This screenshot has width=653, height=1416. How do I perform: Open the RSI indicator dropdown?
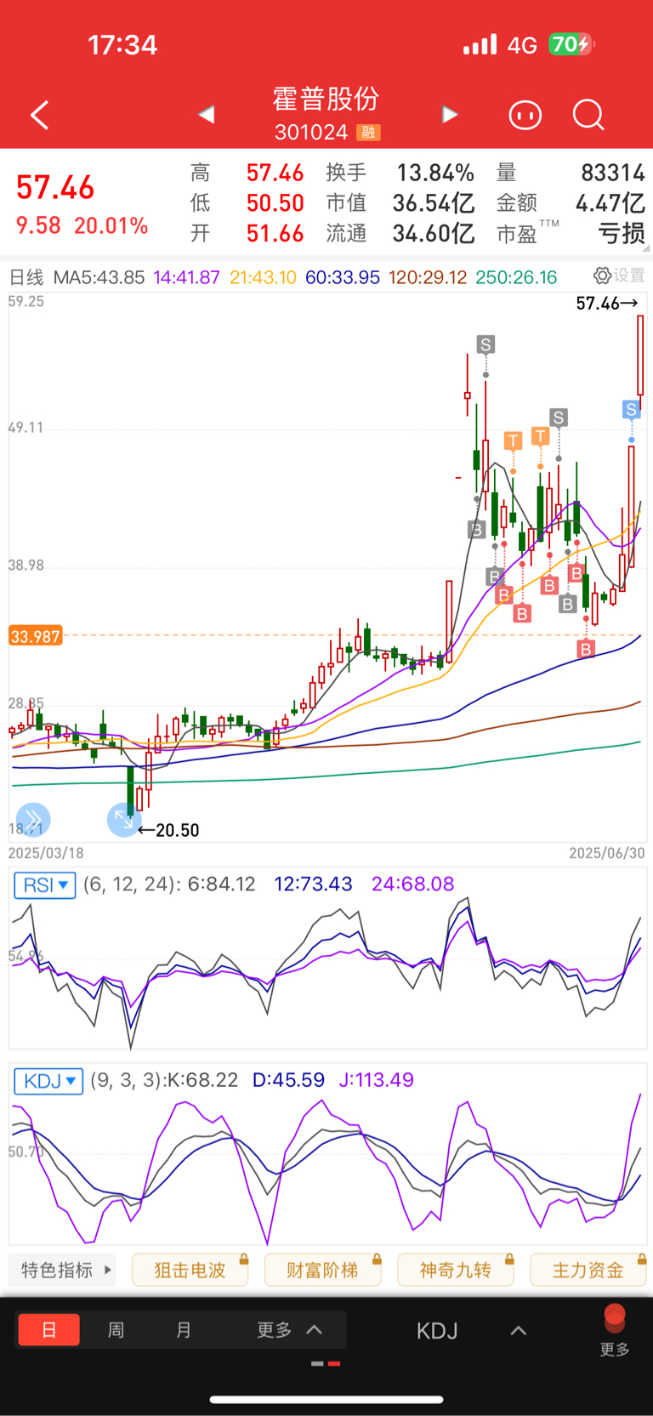pos(45,885)
